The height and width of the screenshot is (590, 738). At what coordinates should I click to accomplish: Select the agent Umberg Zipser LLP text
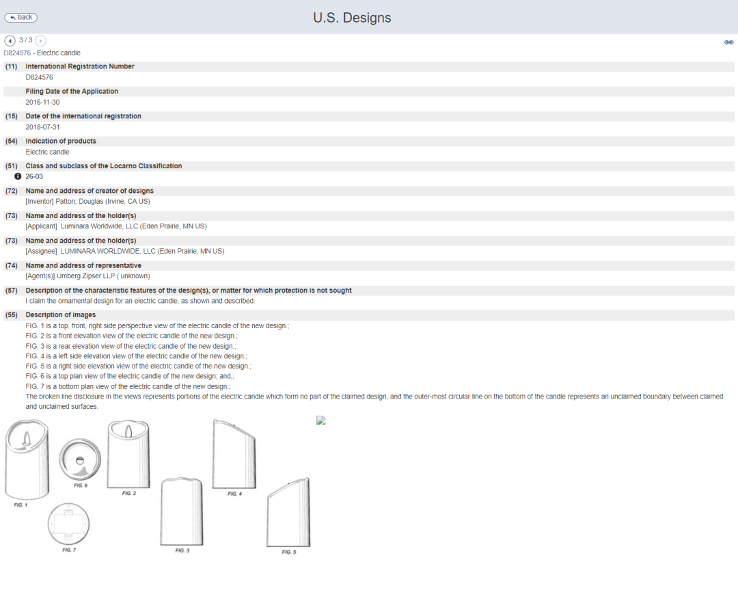pos(87,276)
